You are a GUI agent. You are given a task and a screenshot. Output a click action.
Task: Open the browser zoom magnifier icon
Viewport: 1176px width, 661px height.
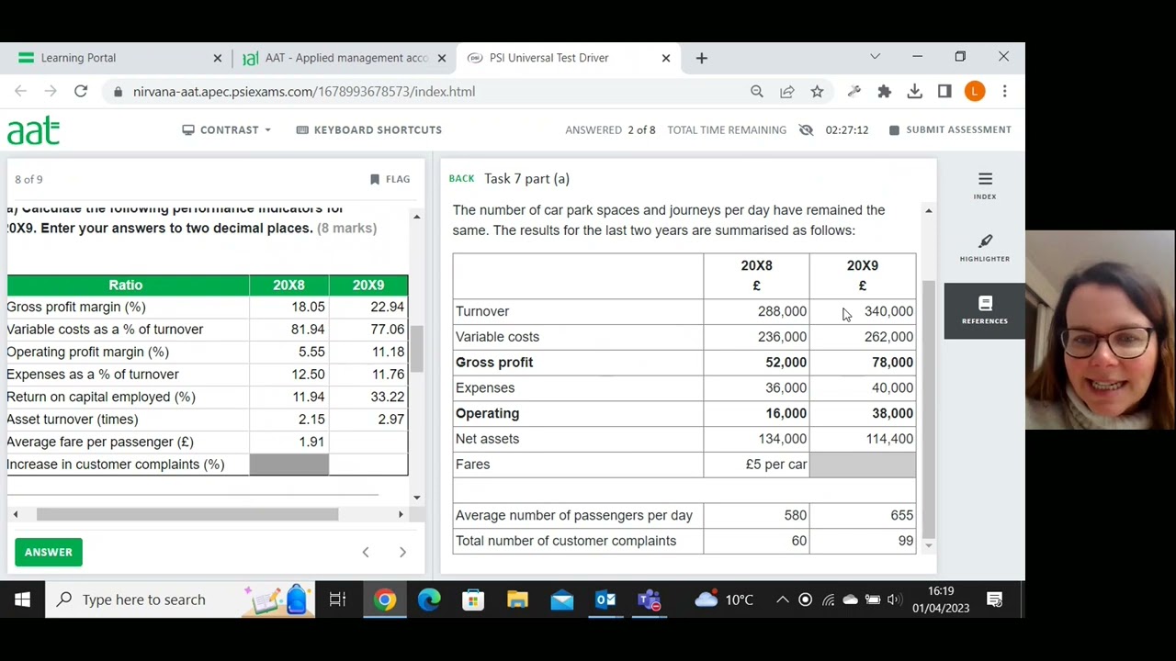757,91
